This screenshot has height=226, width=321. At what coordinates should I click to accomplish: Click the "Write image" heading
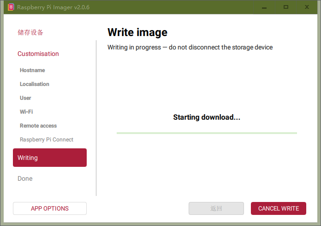[x=137, y=32]
